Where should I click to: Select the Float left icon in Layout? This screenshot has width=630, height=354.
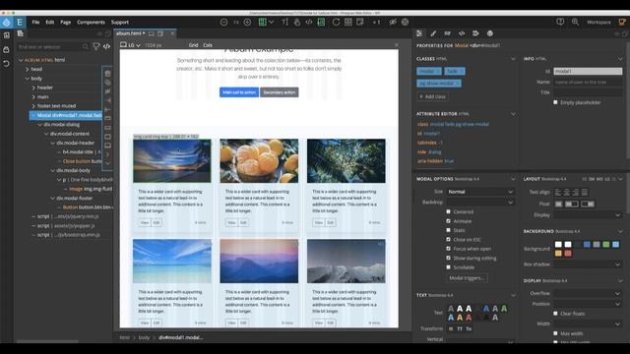point(572,204)
